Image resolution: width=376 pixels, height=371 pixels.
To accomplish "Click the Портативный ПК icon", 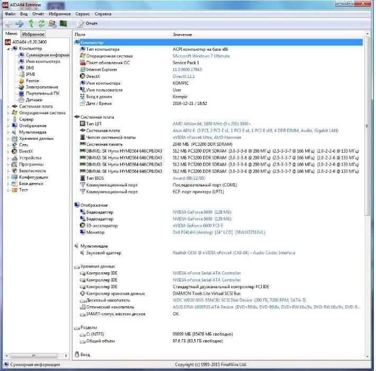I will coord(22,93).
